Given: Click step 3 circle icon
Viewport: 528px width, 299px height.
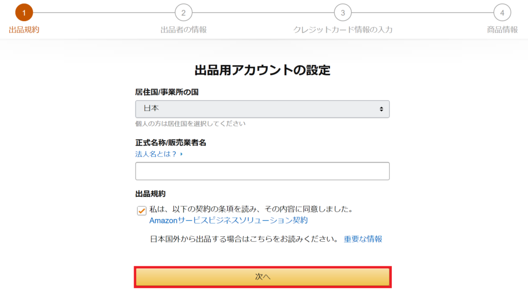Looking at the screenshot, I should (x=343, y=13).
